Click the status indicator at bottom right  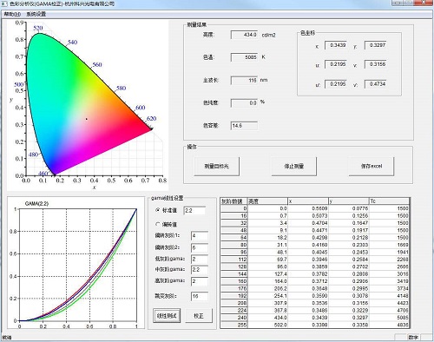[413, 338]
